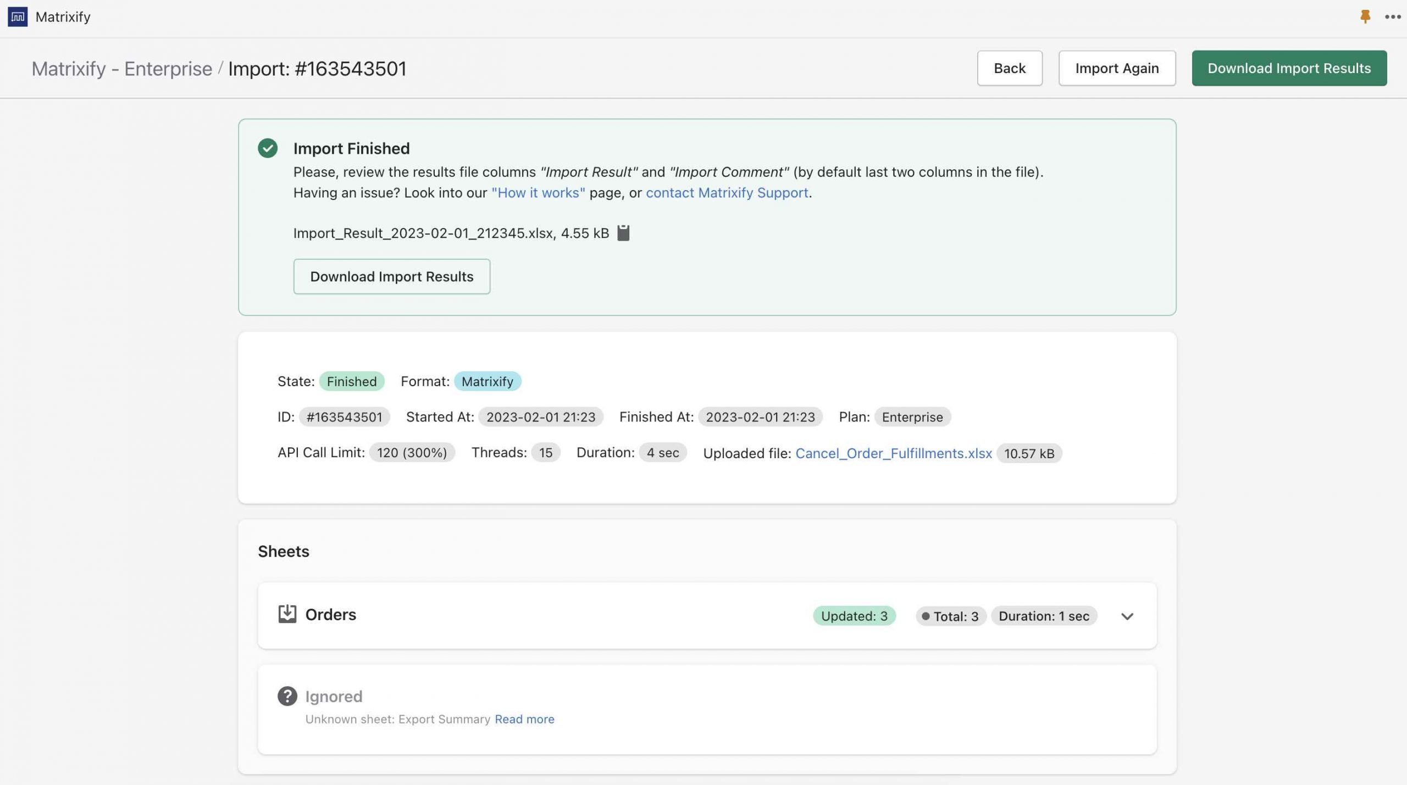Open the contact Matrixify Support link

[727, 193]
